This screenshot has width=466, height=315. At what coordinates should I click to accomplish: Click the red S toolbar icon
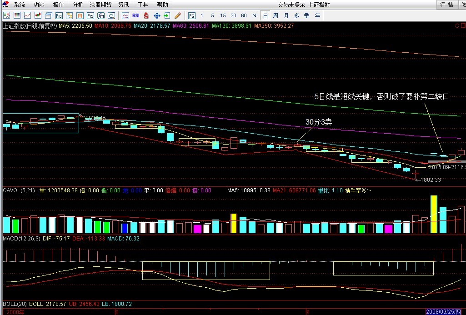click(146, 15)
